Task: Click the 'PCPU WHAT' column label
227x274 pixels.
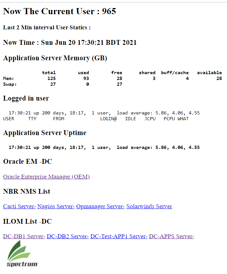Action: (176, 119)
